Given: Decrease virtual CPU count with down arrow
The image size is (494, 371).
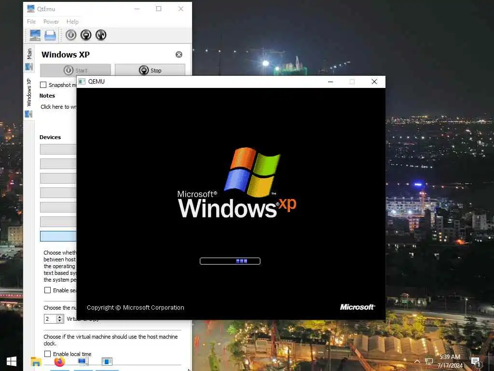Looking at the screenshot, I should coord(60,321).
